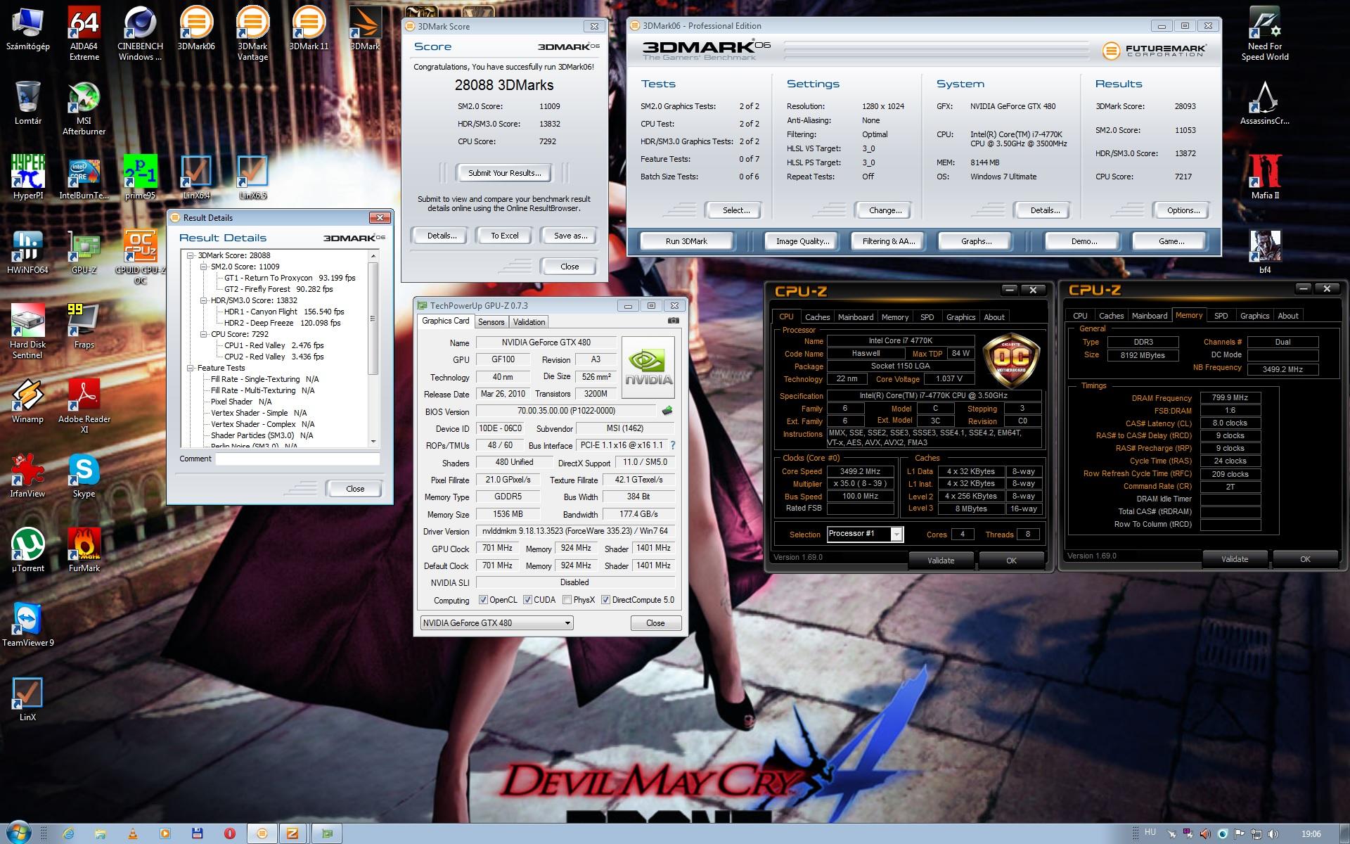This screenshot has width=1350, height=844.
Task: Open the CPUID CPU-Z OC desktop icon
Action: tap(140, 257)
